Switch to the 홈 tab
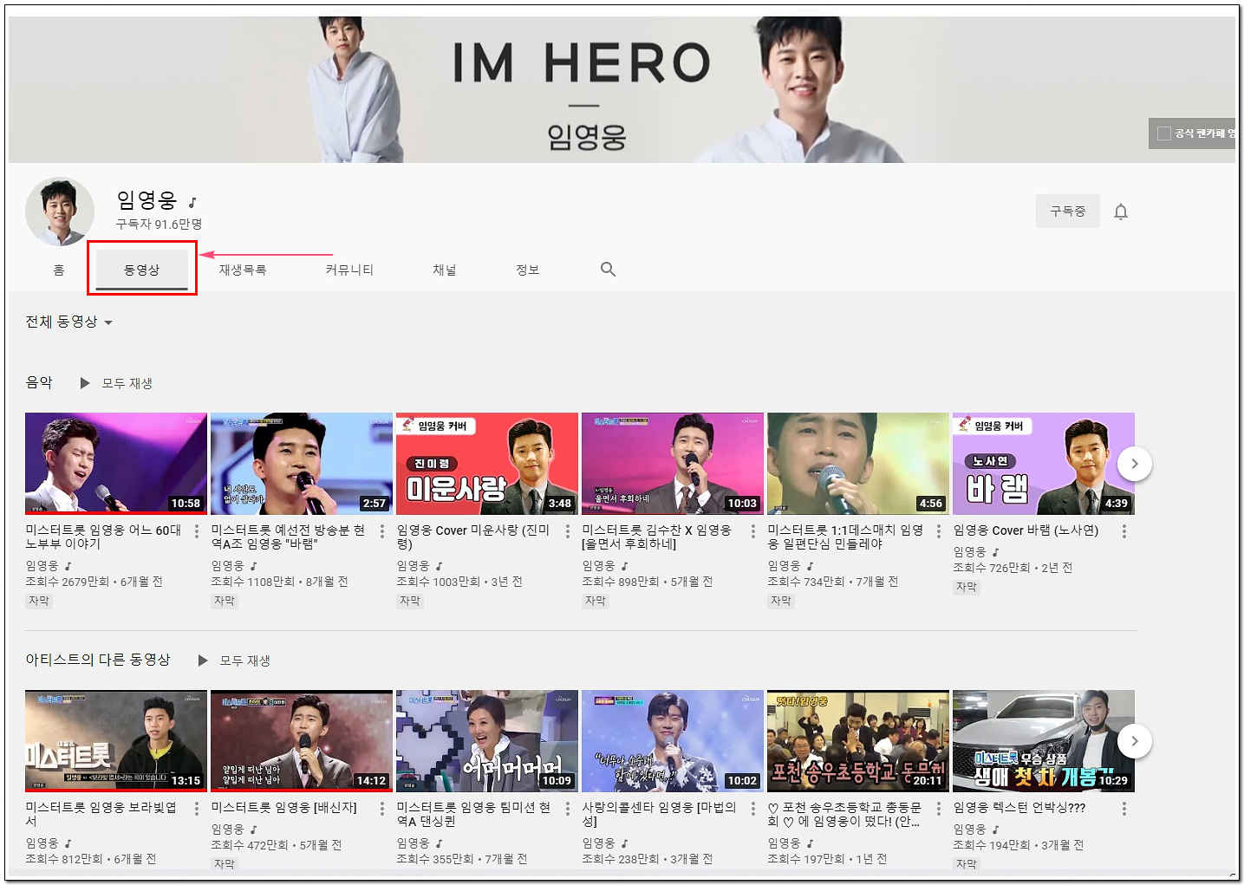Viewport: 1244px width, 885px height. click(59, 270)
